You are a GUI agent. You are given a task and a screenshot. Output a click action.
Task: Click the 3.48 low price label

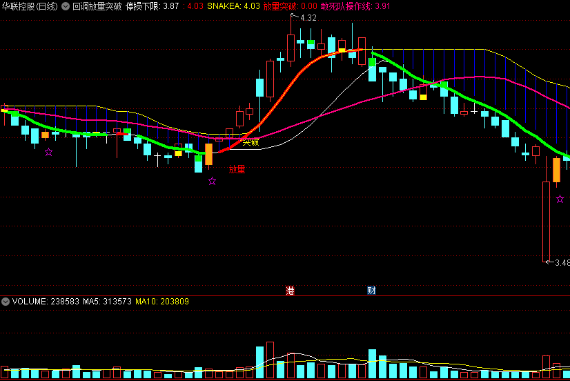(x=562, y=262)
